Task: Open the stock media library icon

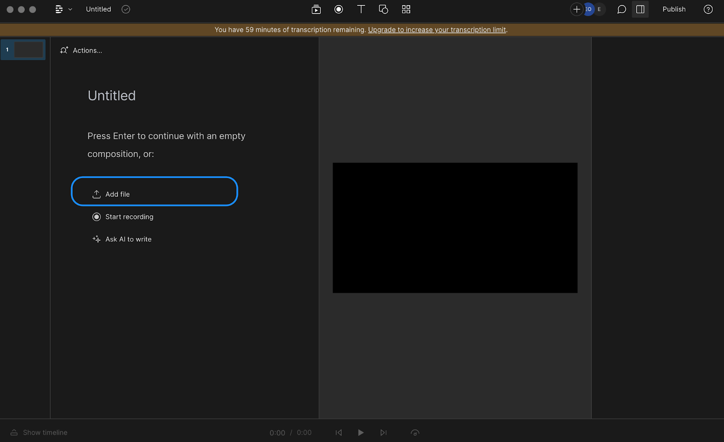Action: [x=316, y=9]
